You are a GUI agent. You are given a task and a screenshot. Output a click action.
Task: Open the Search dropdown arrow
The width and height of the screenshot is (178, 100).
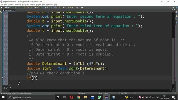[40, 7]
